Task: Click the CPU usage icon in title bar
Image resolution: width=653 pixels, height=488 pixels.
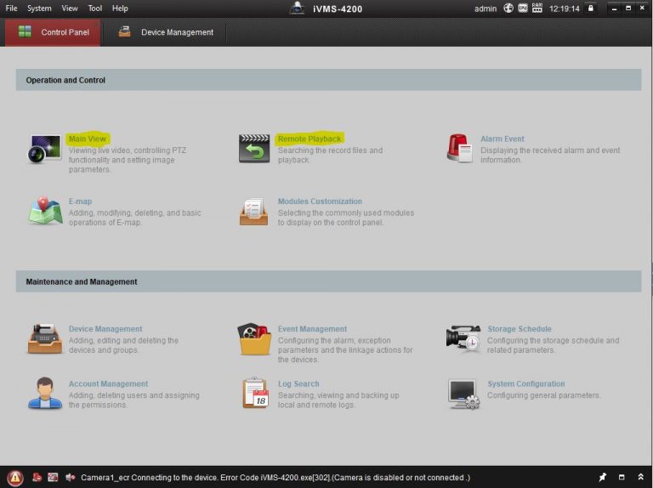Action: pos(523,8)
